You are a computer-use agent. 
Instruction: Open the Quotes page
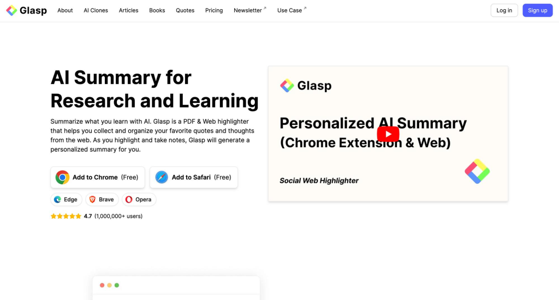(x=185, y=10)
